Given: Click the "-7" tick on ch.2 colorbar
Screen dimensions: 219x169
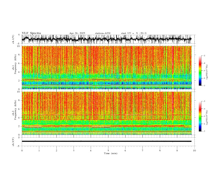Looking at the screenshot, I should point(204,131).
